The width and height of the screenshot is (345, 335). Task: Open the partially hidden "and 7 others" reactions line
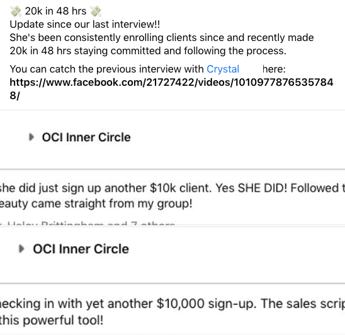tap(88, 223)
